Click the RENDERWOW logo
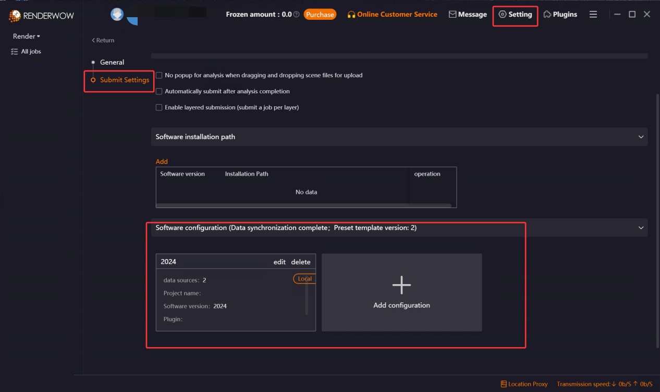Viewport: 660px width, 392px height. click(41, 16)
